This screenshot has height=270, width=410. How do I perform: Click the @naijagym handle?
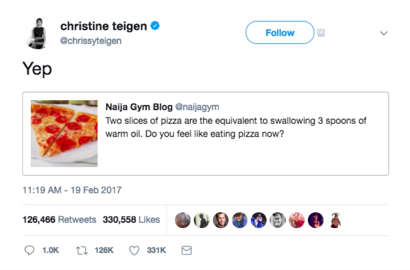tap(197, 107)
